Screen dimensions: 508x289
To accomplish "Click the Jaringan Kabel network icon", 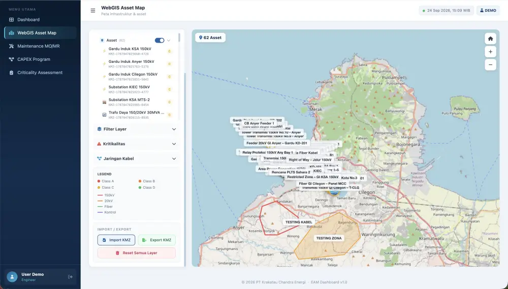I will 100,159.
